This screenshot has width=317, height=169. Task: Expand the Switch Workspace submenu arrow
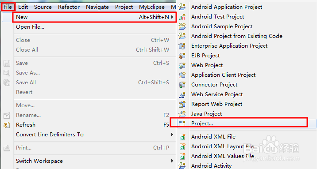pos(172,161)
